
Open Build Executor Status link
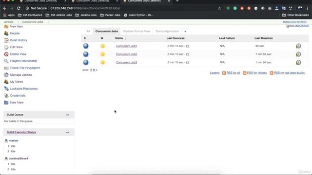tap(21, 132)
